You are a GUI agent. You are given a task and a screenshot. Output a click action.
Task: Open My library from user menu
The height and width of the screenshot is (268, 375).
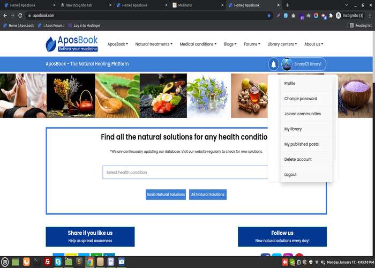(x=293, y=129)
